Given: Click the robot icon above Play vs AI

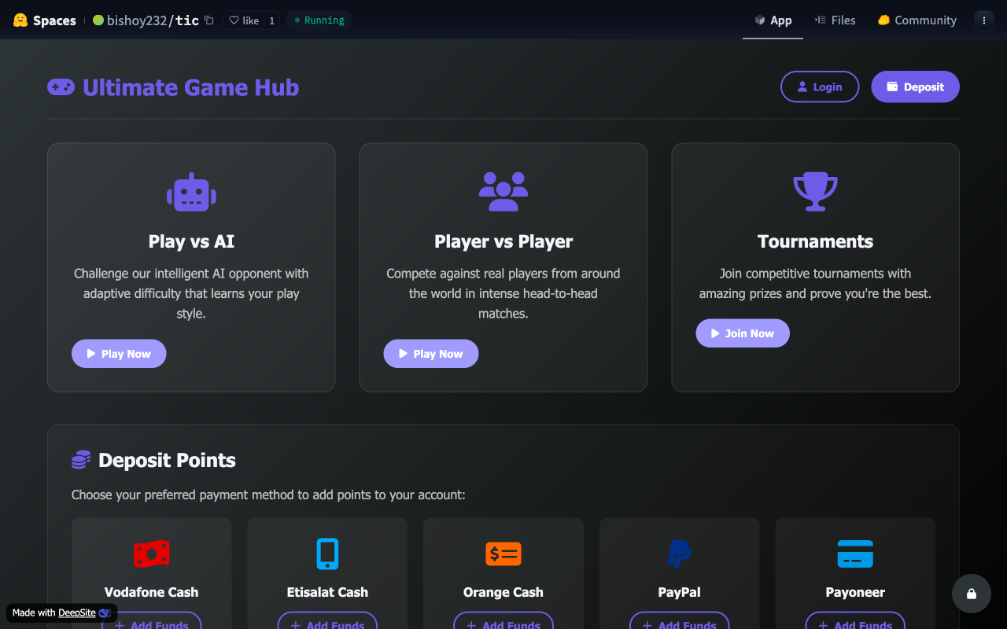Looking at the screenshot, I should click(x=191, y=192).
